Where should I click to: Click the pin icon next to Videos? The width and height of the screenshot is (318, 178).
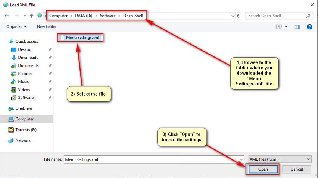[x=50, y=90]
